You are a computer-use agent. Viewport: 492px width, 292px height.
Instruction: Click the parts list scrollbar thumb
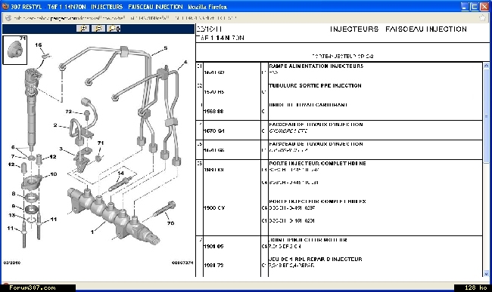click(486, 115)
